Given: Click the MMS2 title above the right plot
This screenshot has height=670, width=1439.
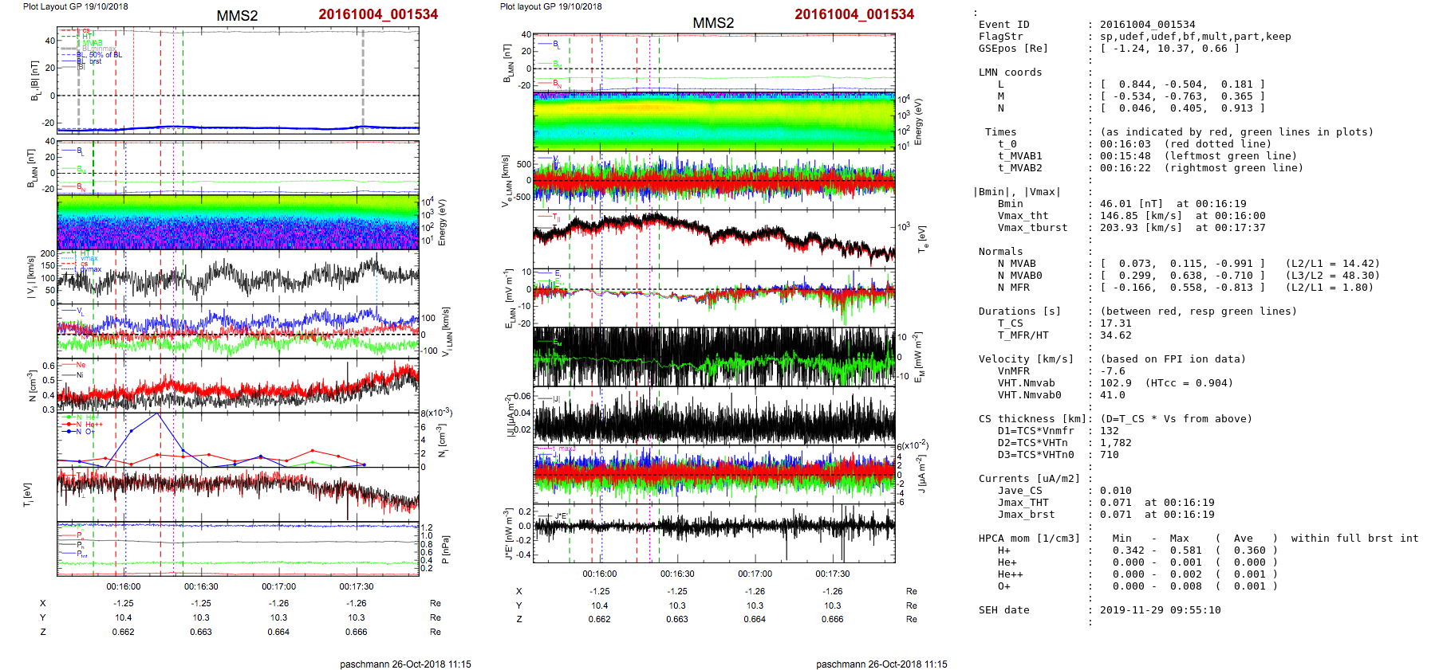Looking at the screenshot, I should point(713,22).
